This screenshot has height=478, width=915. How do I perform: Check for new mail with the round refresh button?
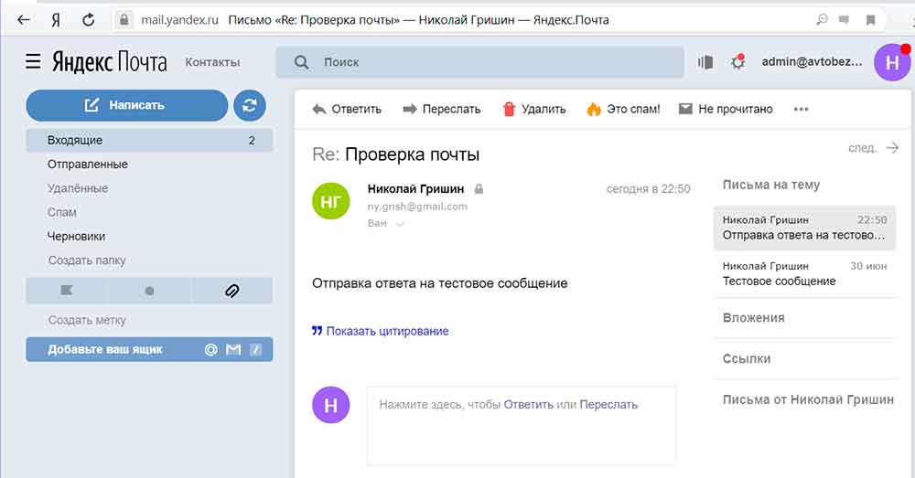[250, 105]
